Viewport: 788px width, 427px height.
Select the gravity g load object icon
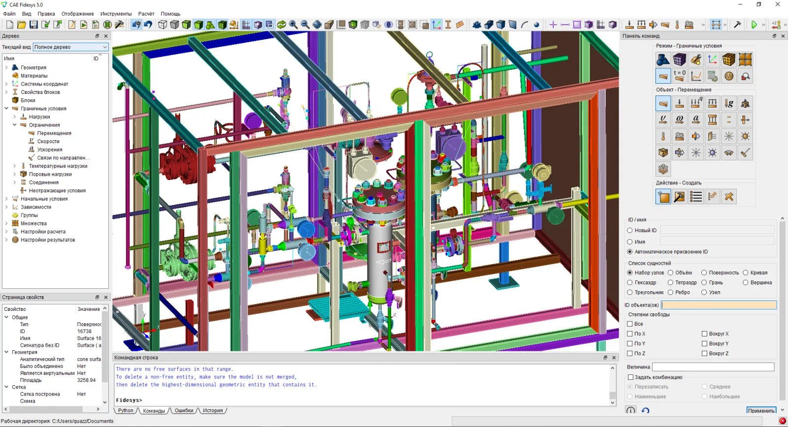click(x=729, y=103)
